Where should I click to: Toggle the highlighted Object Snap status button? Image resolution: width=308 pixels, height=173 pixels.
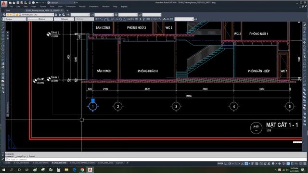[x=246, y=163]
